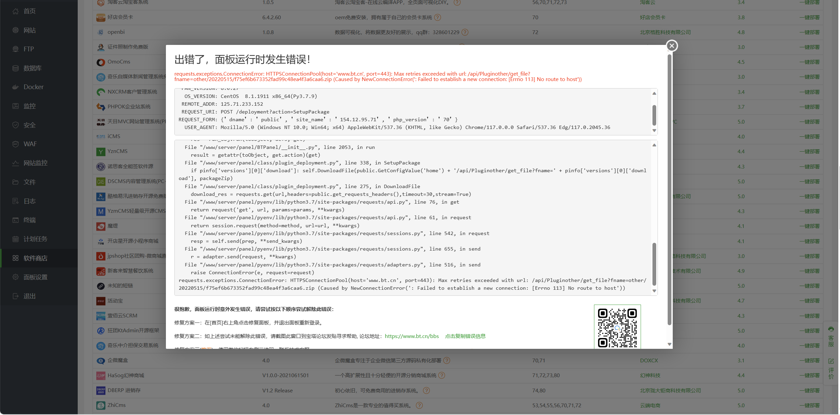Click the 文件 folder icon
This screenshot has width=840, height=415.
tap(16, 182)
